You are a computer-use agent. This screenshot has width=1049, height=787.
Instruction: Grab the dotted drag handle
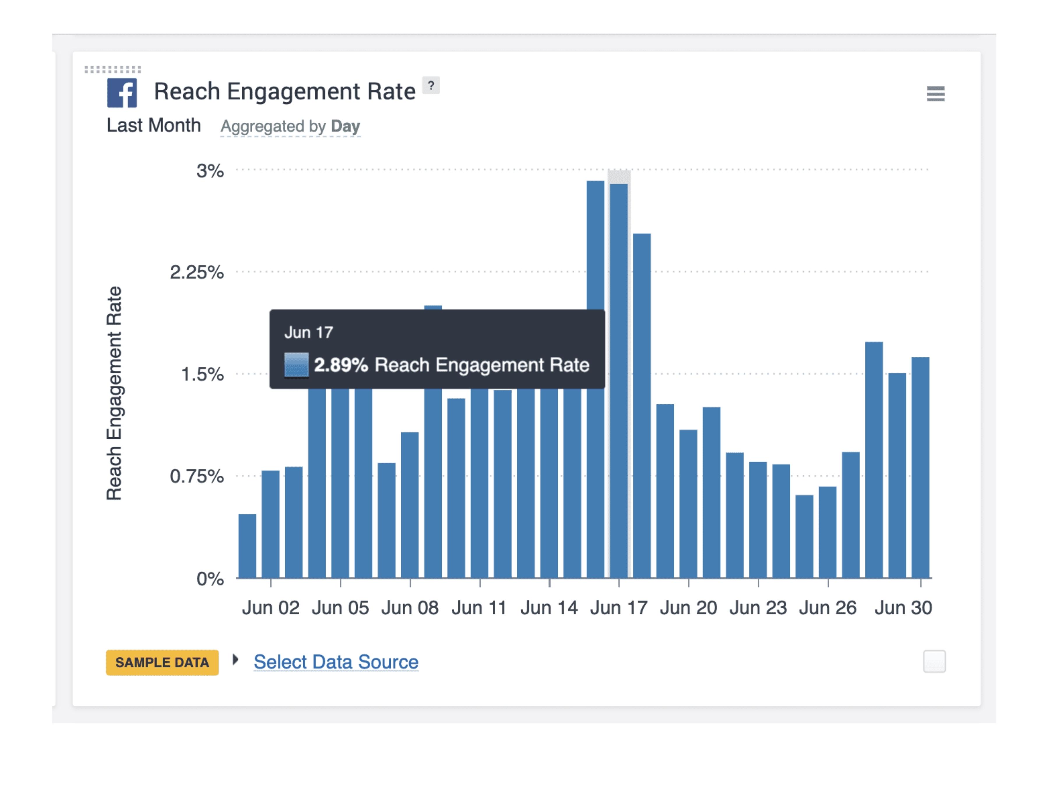(113, 70)
